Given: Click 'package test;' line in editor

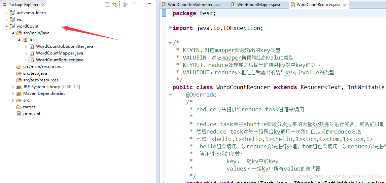Looking at the screenshot, I should 194,13.
